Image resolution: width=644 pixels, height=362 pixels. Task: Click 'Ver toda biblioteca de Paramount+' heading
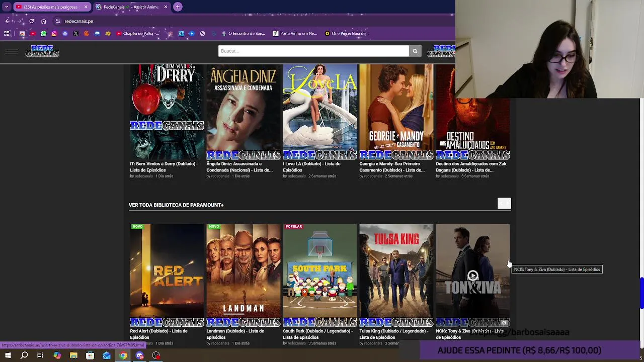176,205
